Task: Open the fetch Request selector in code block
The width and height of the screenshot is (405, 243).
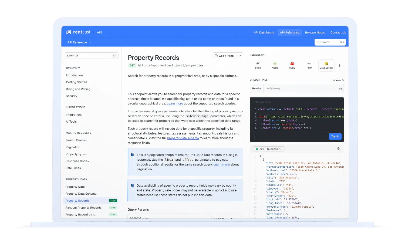Action: 264,102
